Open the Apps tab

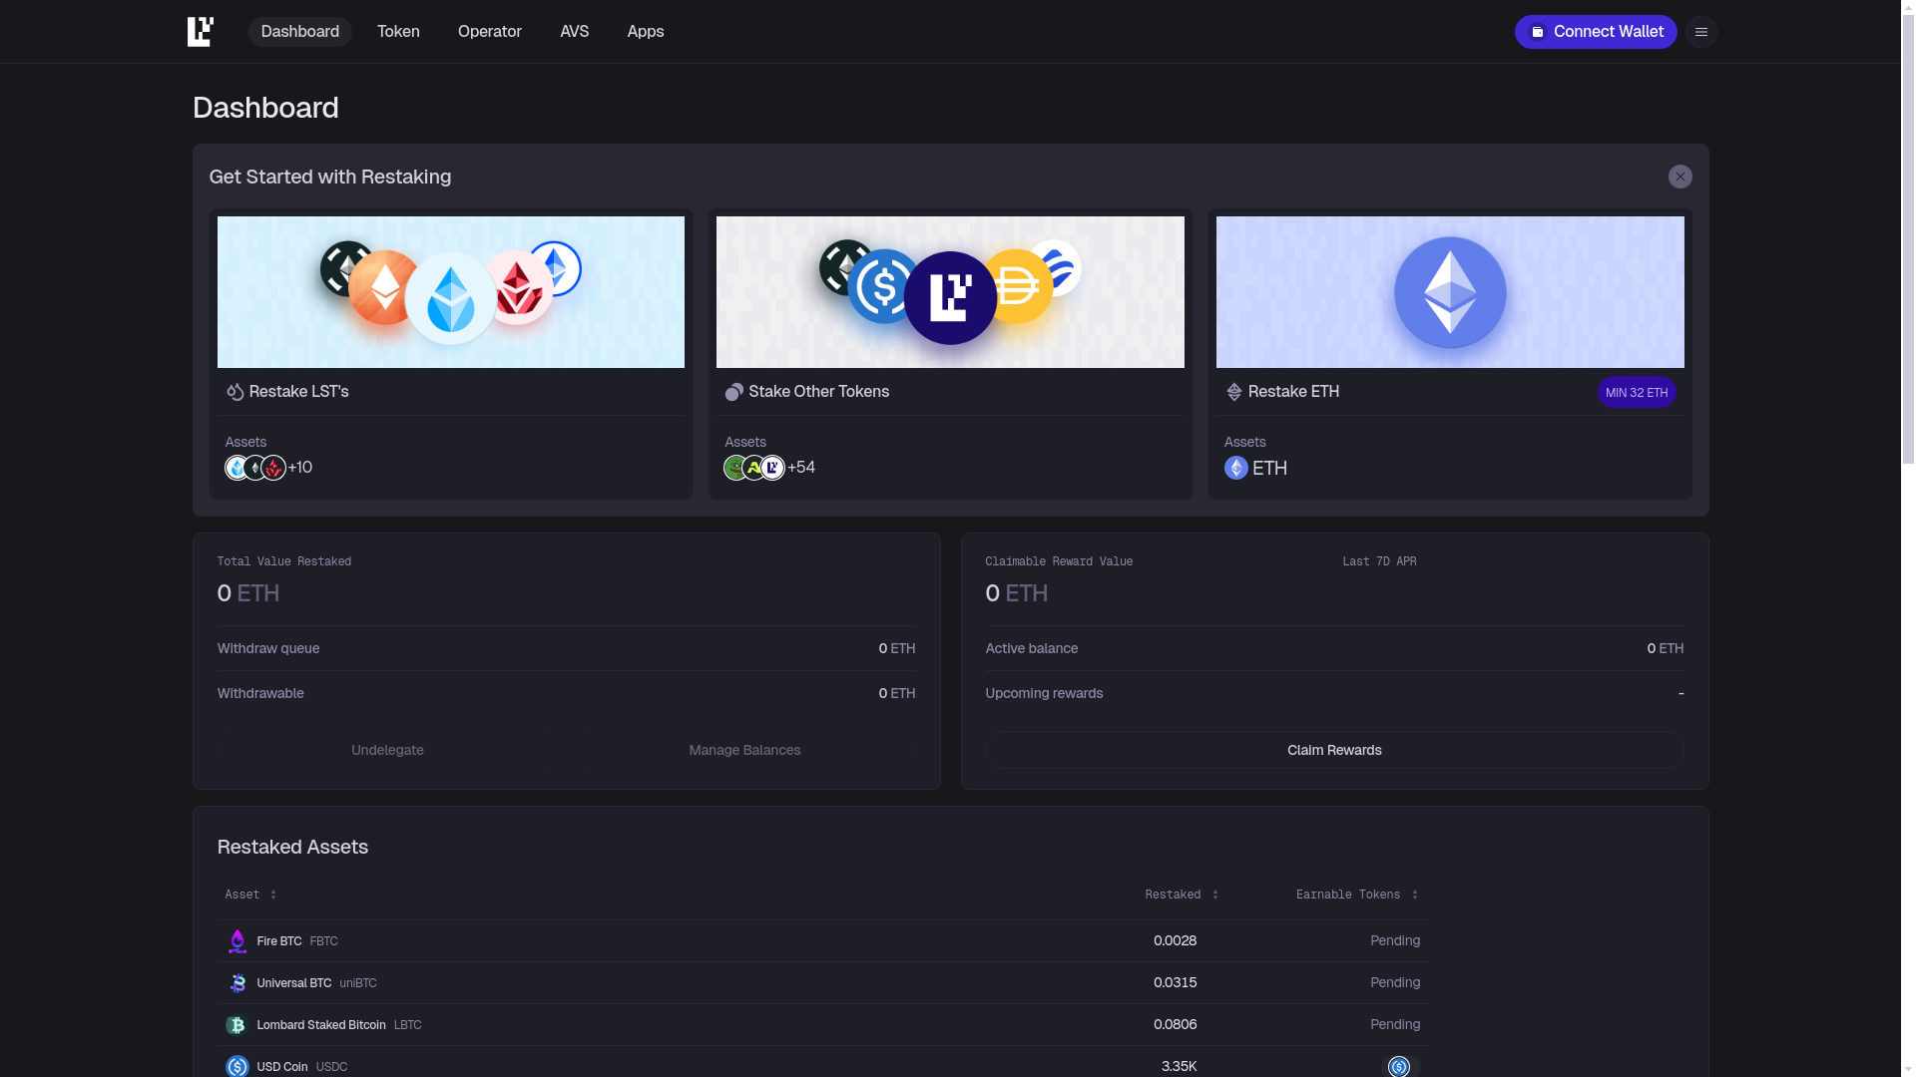click(646, 32)
